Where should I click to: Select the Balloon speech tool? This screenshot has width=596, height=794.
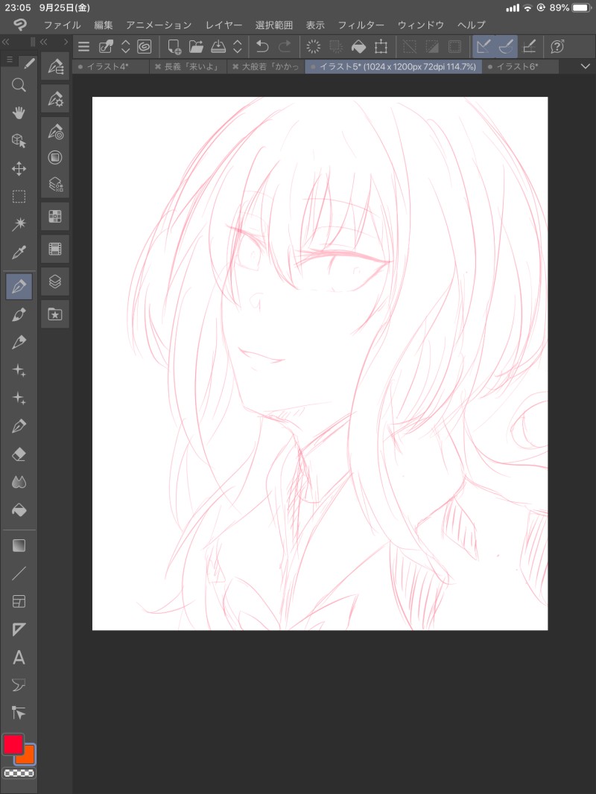[x=19, y=685]
